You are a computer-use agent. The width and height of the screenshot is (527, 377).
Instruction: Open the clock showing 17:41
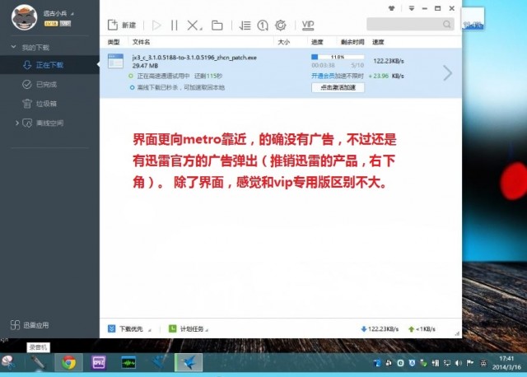click(506, 363)
